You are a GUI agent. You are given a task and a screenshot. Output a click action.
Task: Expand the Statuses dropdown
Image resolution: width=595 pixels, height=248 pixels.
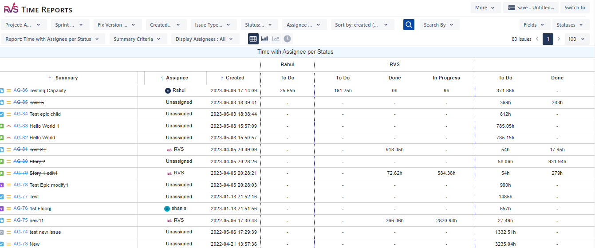(x=571, y=25)
